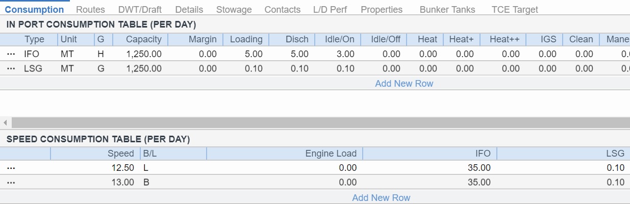Image resolution: width=630 pixels, height=204 pixels.
Task: Show the Stowage tab
Action: 234,10
